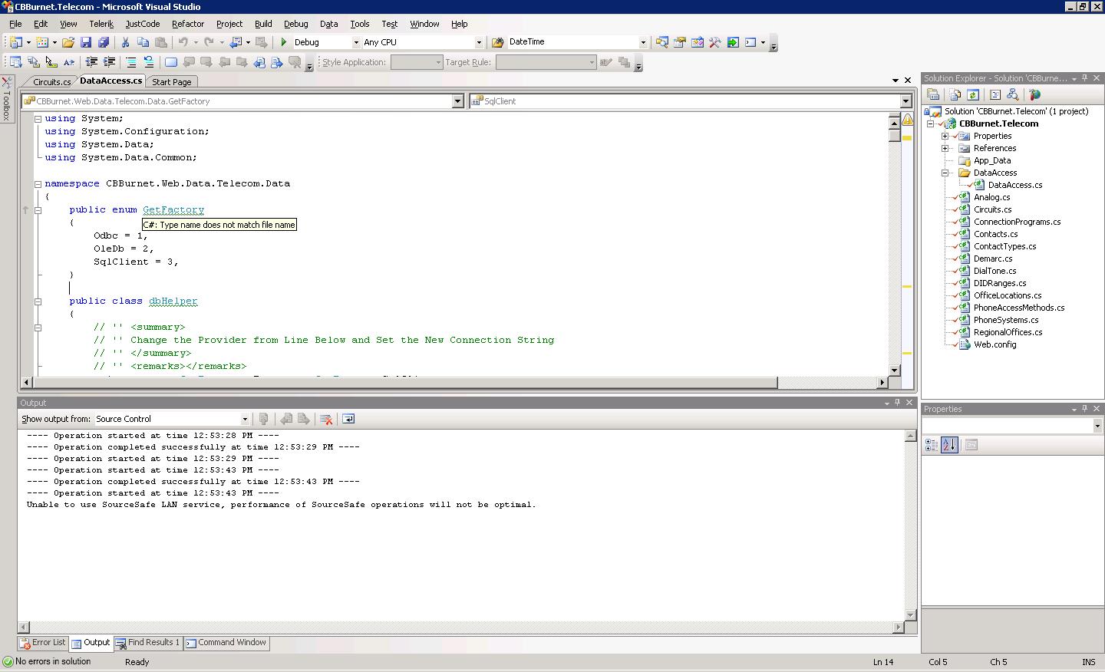The width and height of the screenshot is (1105, 672).
Task: Open the Telerik menu
Action: [x=101, y=24]
